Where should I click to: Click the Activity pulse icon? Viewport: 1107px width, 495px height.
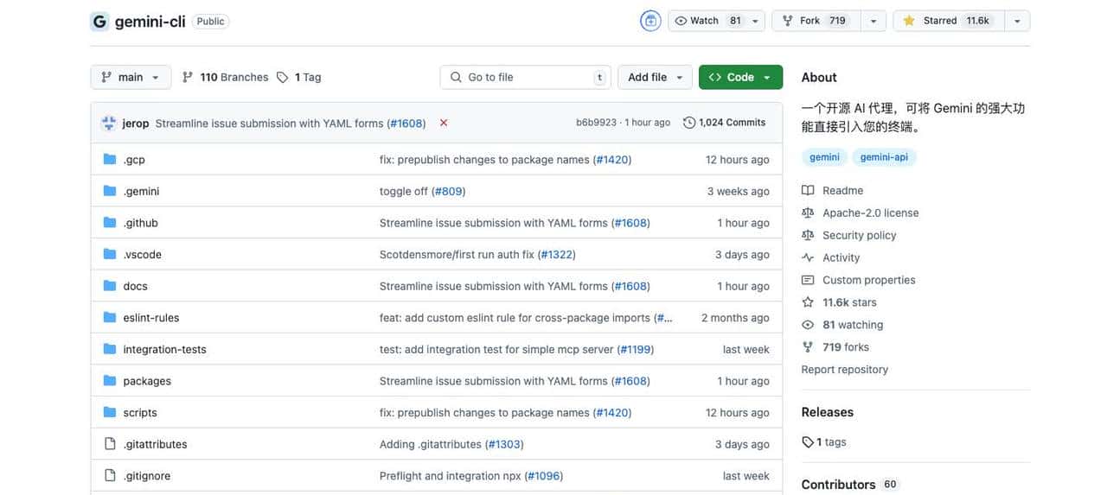pos(808,257)
